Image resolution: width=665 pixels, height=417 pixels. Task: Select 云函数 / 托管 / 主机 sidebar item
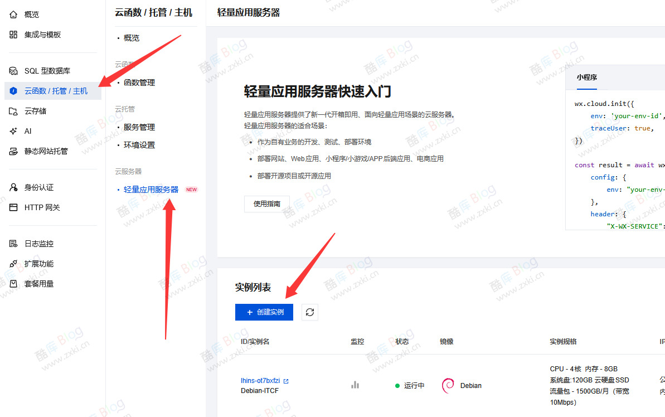52,91
